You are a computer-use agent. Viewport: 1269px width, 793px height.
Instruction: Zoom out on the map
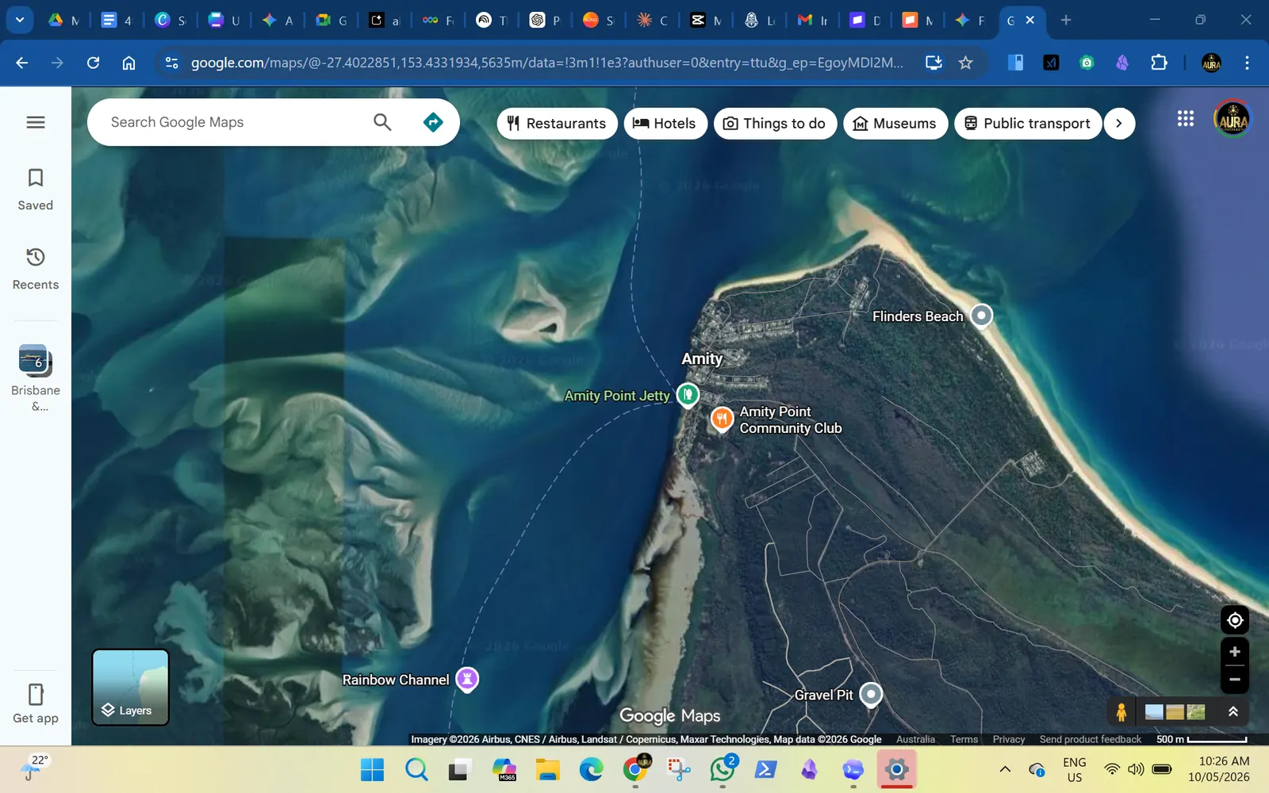click(1235, 680)
